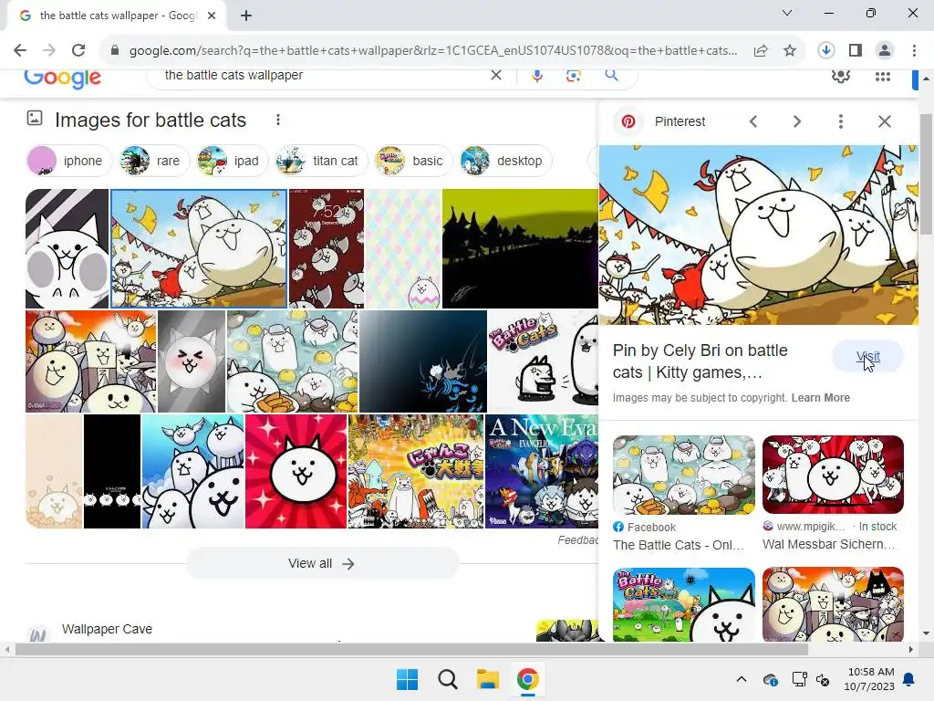Open a new browser tab
This screenshot has width=934, height=701.
[x=246, y=16]
